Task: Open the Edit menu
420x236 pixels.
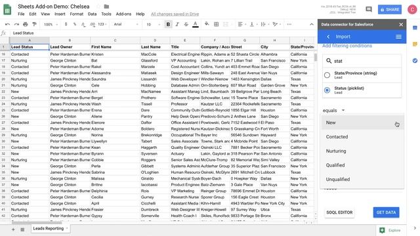Action: (x=33, y=14)
